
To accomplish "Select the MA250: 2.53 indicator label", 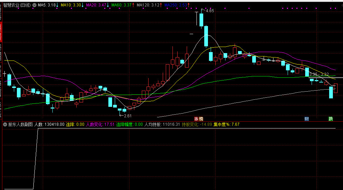I will [176, 5].
